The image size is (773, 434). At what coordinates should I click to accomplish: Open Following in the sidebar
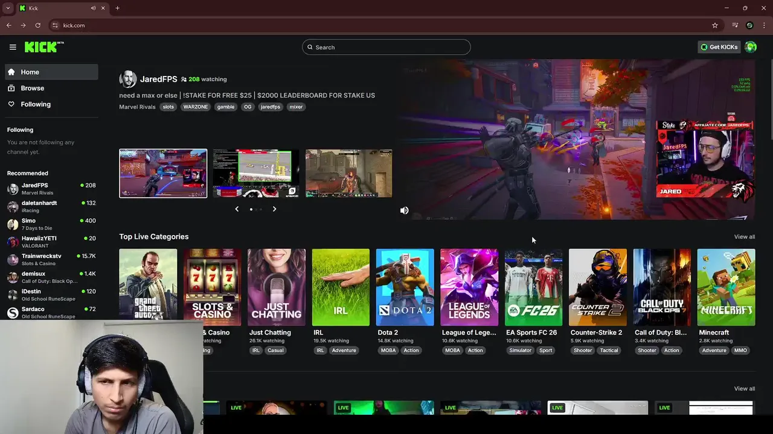point(51,104)
